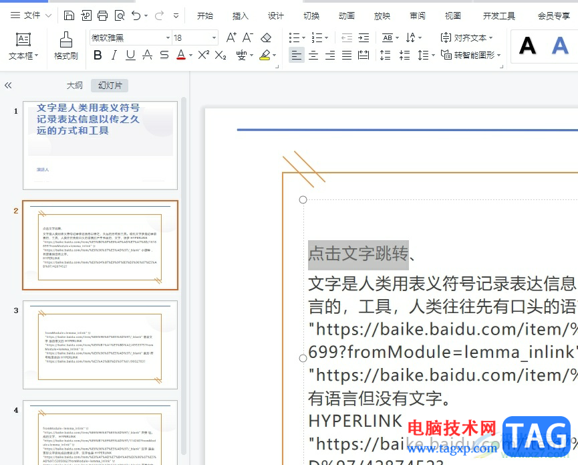
Task: Open the 文件 menu
Action: 31,15
